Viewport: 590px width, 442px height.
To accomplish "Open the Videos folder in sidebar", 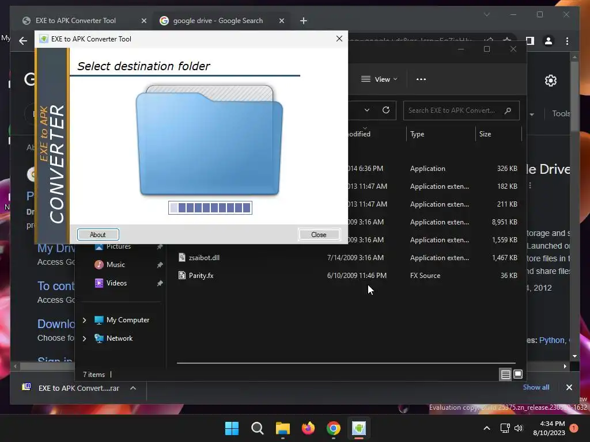I will coord(116,283).
